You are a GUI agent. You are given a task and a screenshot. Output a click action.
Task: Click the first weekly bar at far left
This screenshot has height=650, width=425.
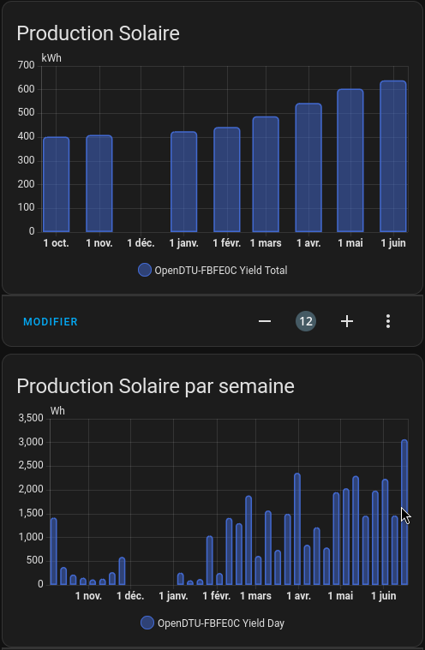[x=53, y=552]
